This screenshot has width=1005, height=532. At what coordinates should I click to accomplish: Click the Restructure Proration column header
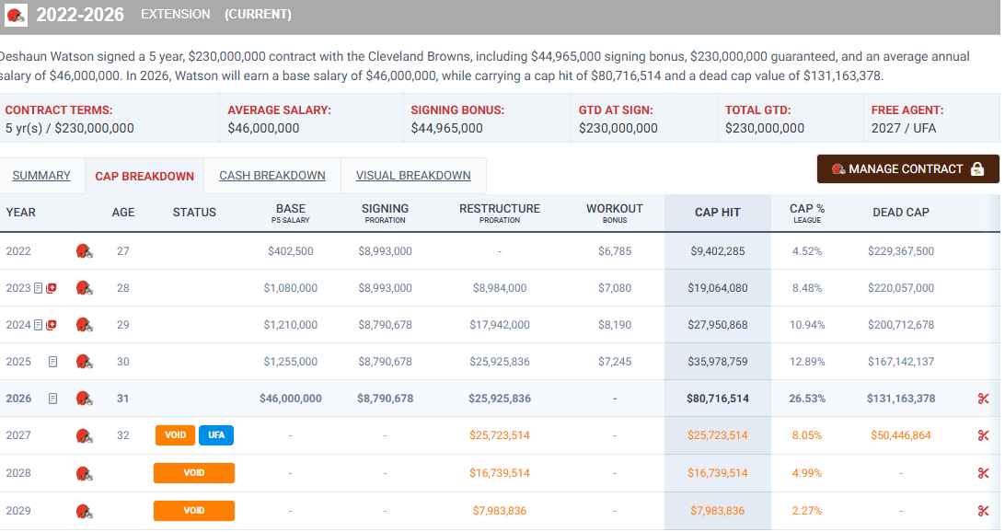click(x=500, y=213)
